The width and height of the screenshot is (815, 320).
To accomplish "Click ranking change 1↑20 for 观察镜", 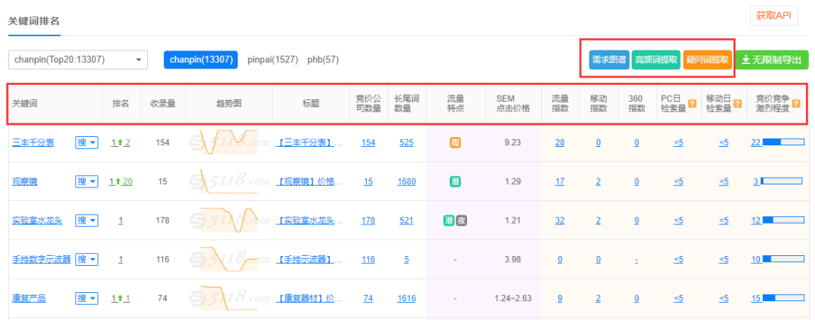I will tap(121, 181).
